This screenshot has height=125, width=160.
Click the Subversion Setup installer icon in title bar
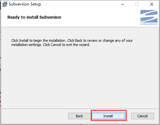tap(4, 4)
